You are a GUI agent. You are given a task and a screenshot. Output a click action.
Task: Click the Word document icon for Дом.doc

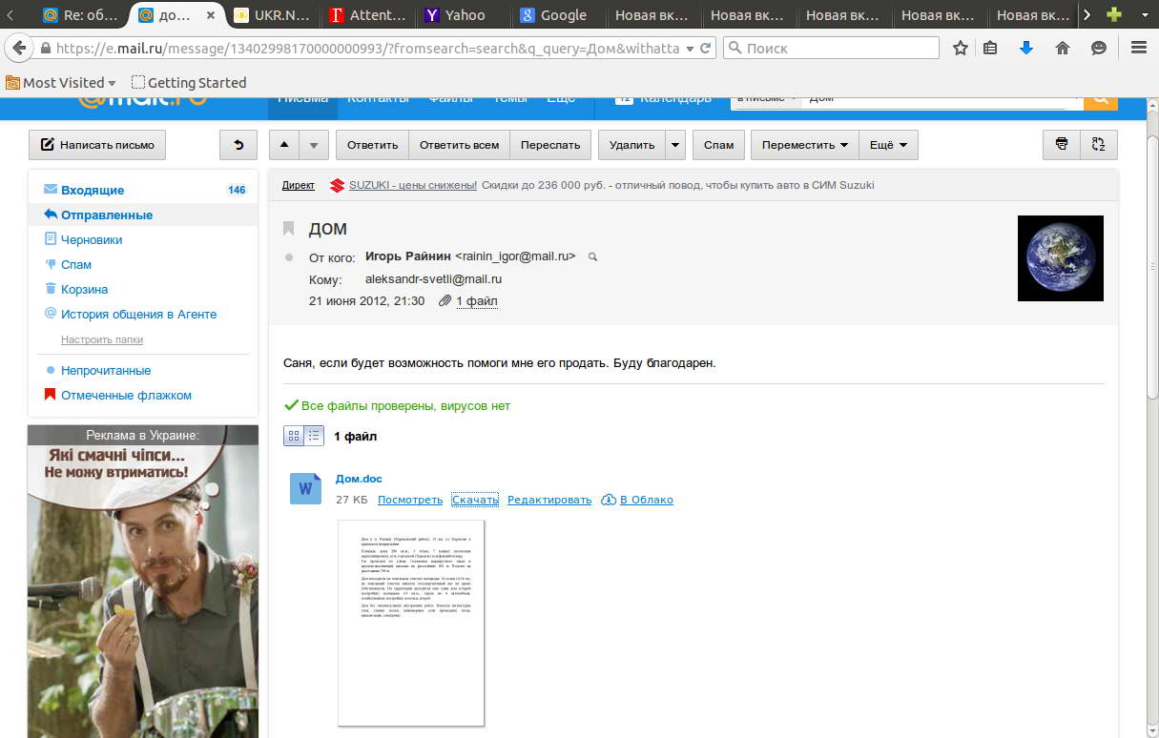(x=305, y=489)
